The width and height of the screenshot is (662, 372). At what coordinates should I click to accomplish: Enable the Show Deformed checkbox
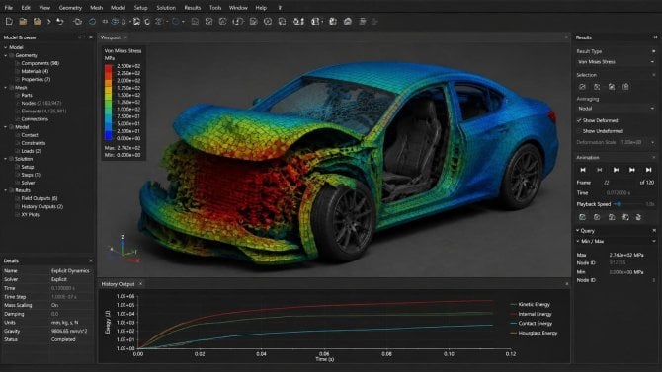coord(579,120)
